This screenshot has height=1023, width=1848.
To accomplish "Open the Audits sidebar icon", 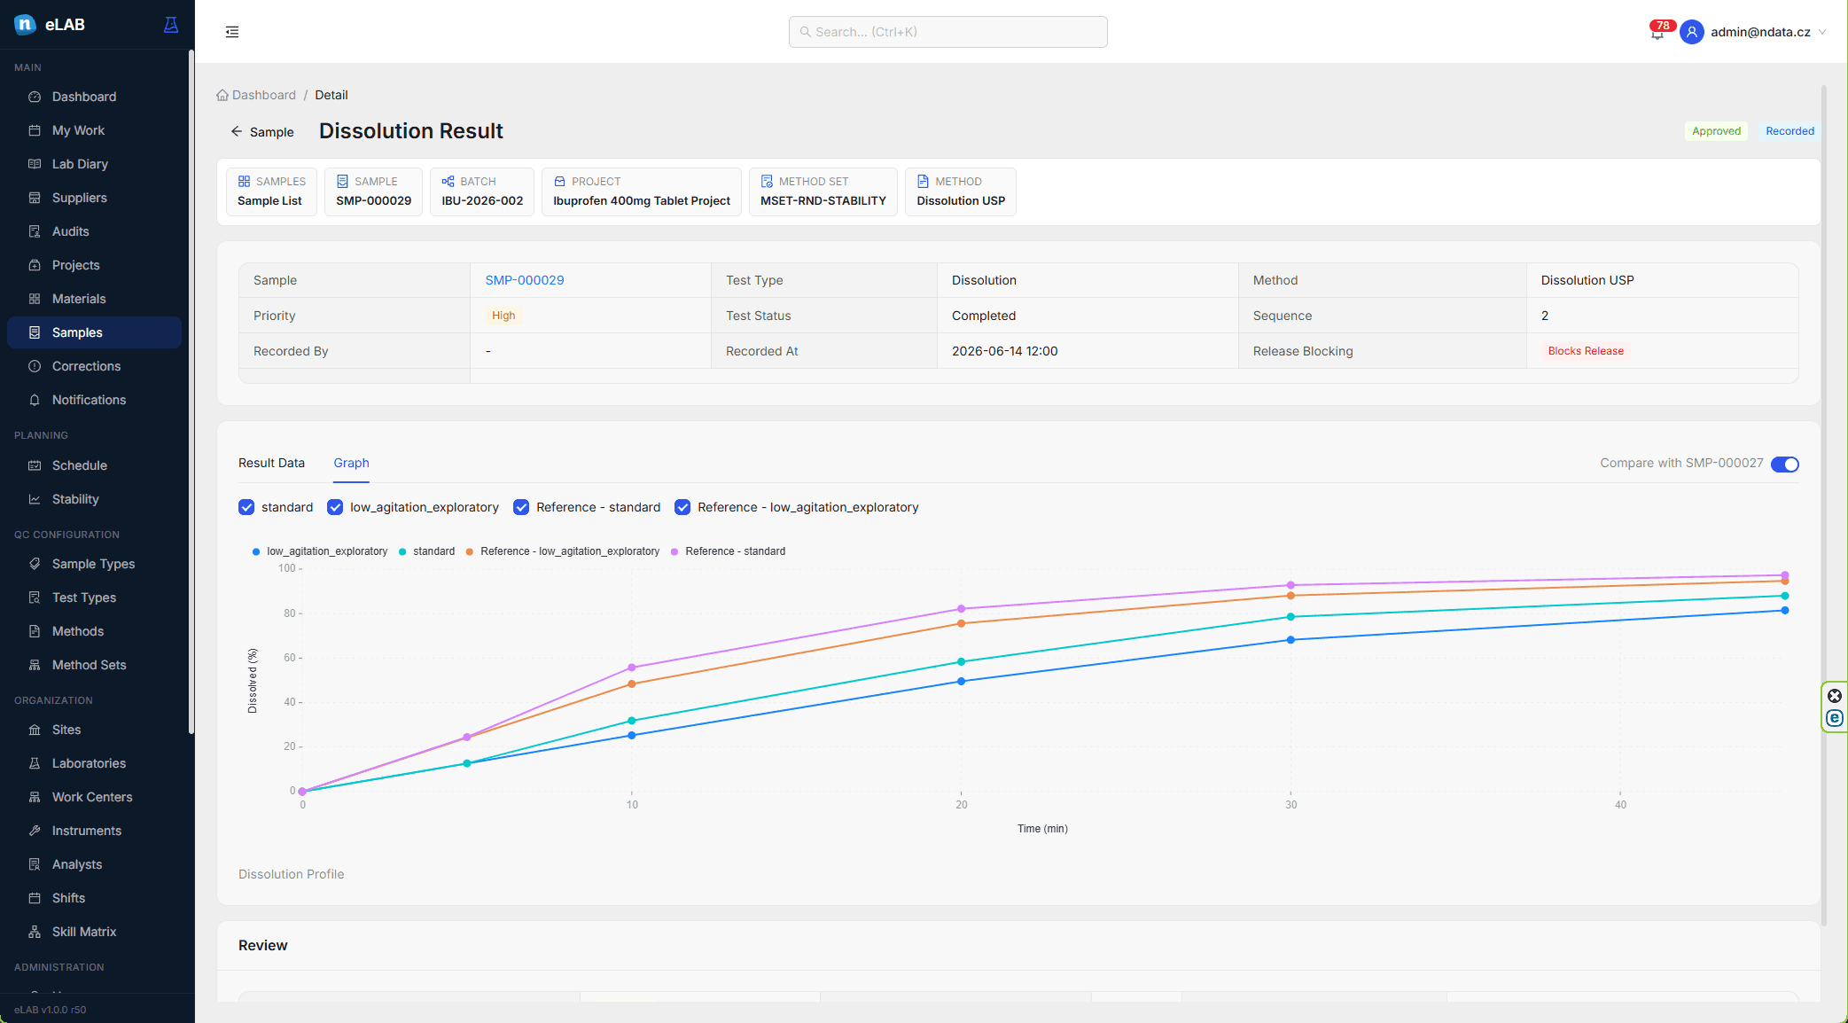I will 35,231.
